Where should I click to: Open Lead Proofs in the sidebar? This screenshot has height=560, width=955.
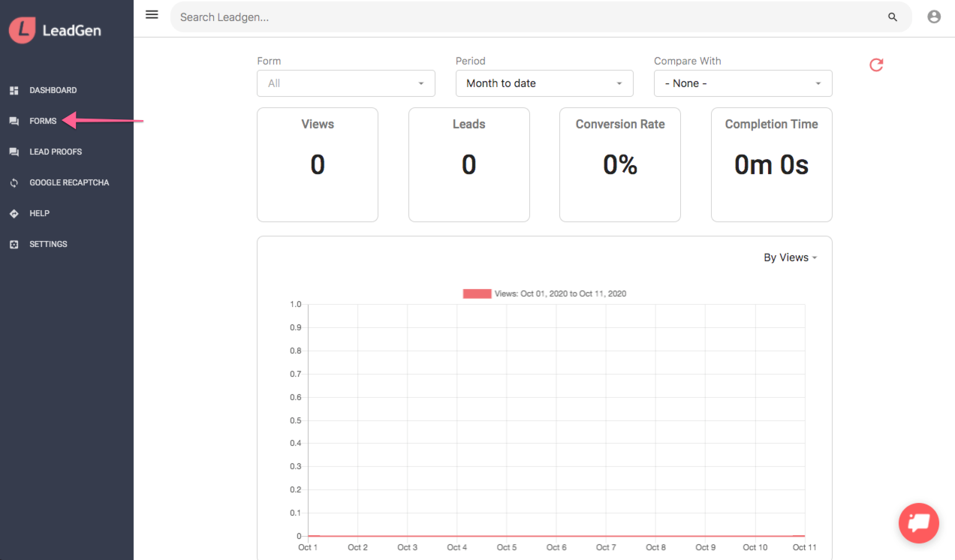pyautogui.click(x=56, y=152)
